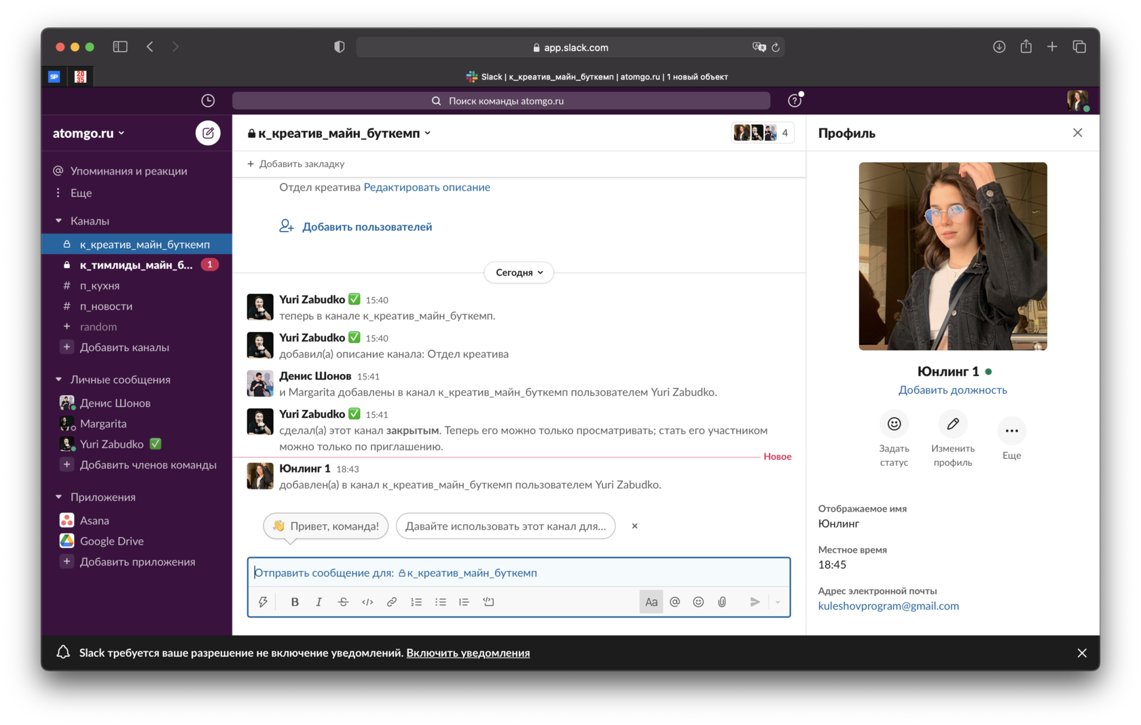
Task: Compose a new message with pencil icon
Action: coord(208,133)
